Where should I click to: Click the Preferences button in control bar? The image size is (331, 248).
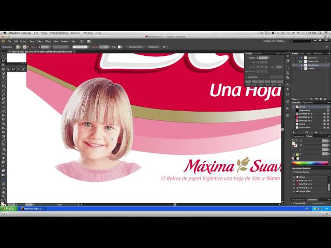coord(153,47)
